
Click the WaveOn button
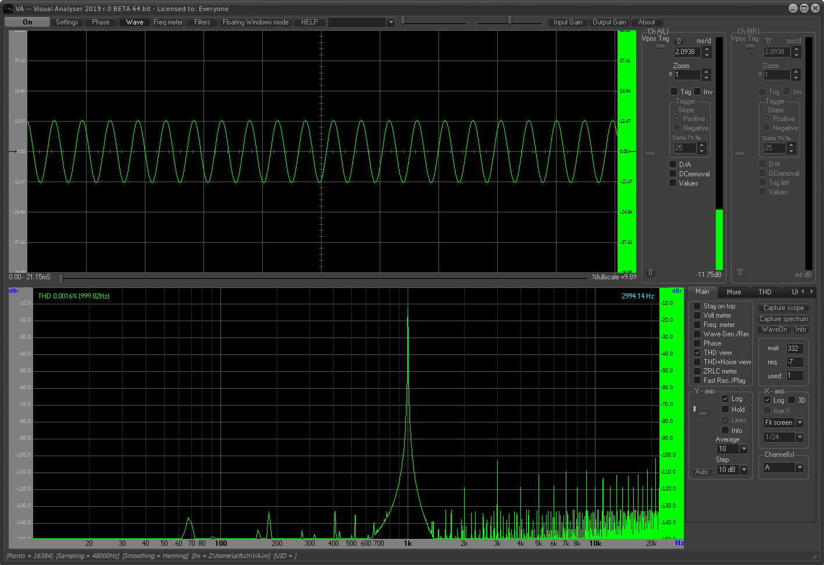click(x=774, y=329)
